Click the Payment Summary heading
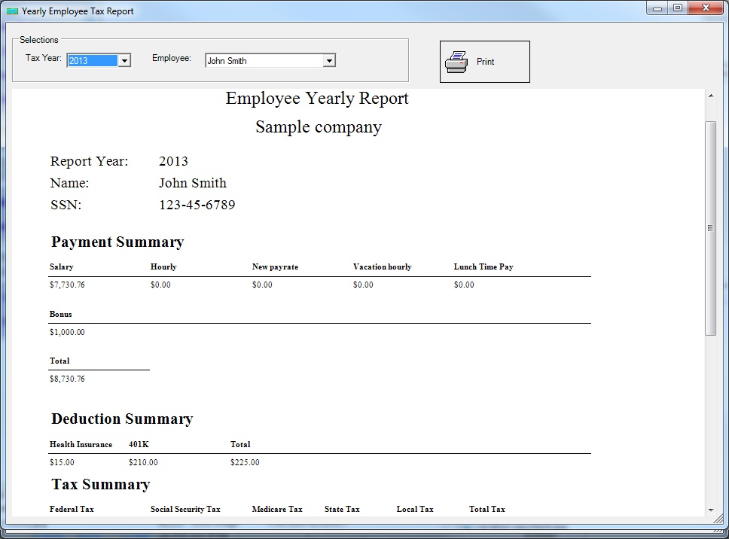This screenshot has width=729, height=539. (x=117, y=242)
